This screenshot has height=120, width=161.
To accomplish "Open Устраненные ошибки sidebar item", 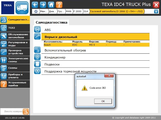I will [15, 84].
